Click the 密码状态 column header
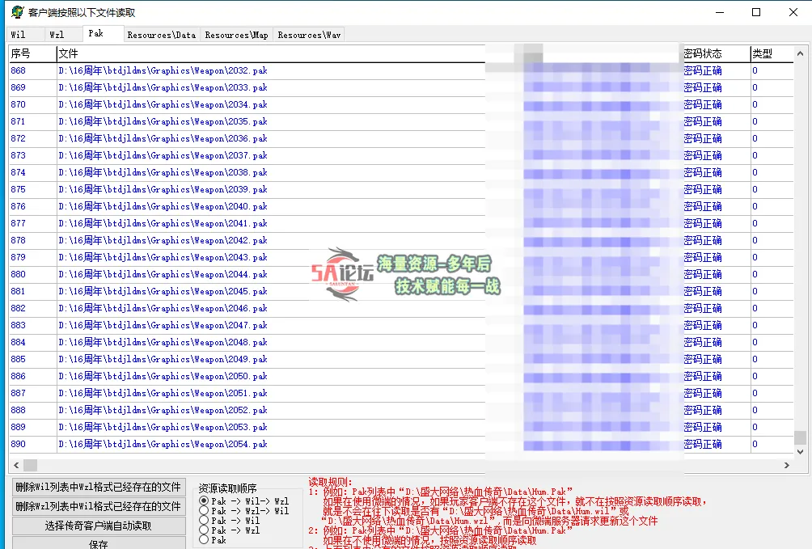Screen dimensions: 812x549 tap(717, 53)
